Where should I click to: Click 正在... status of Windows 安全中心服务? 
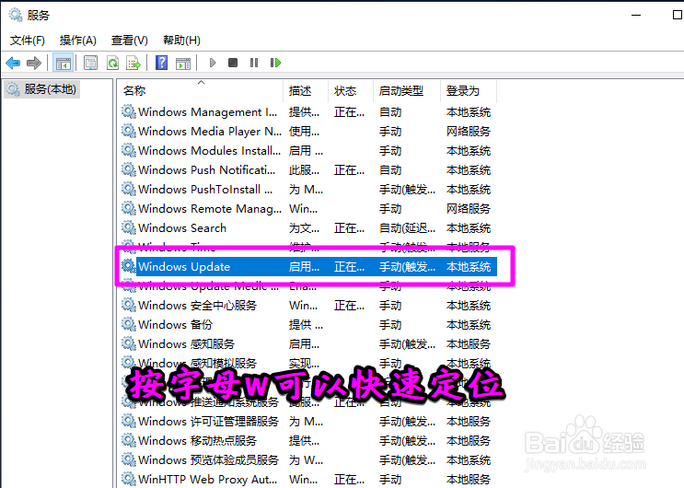tap(349, 305)
